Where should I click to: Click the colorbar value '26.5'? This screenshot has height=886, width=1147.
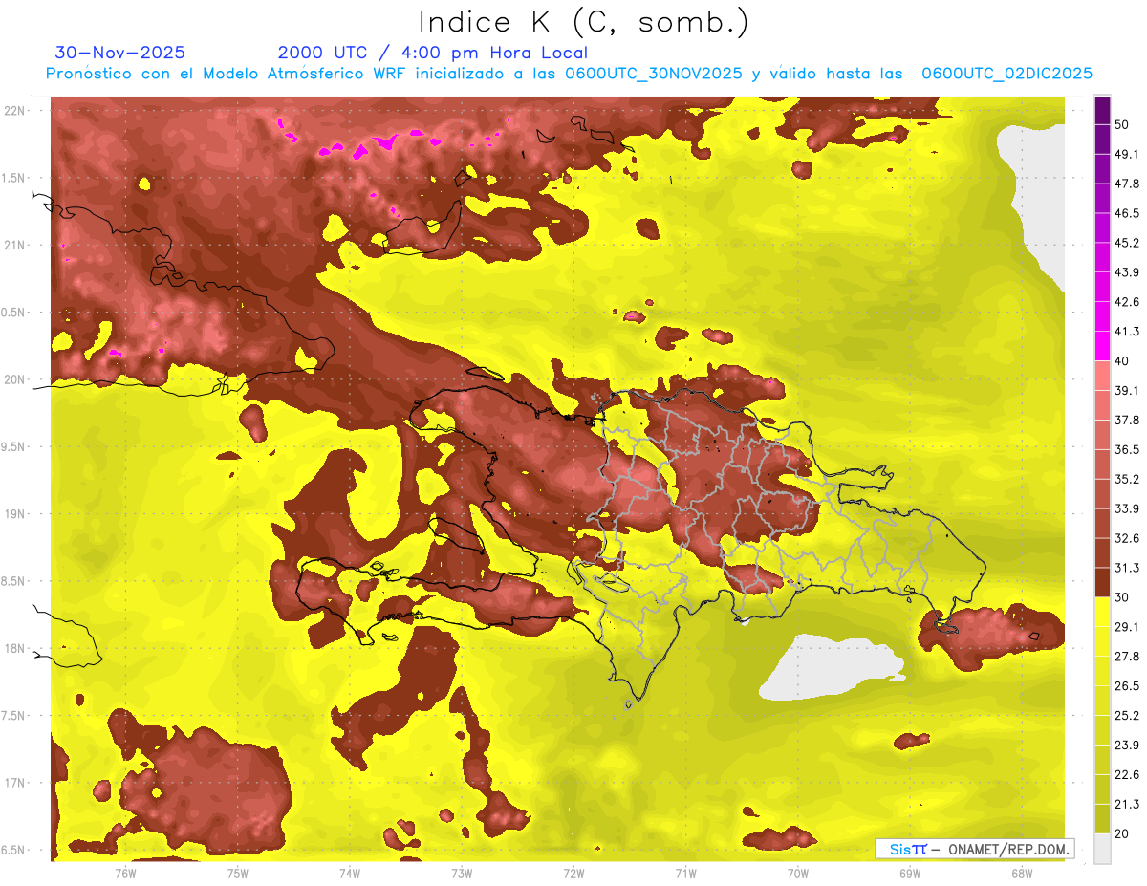coord(1127,685)
